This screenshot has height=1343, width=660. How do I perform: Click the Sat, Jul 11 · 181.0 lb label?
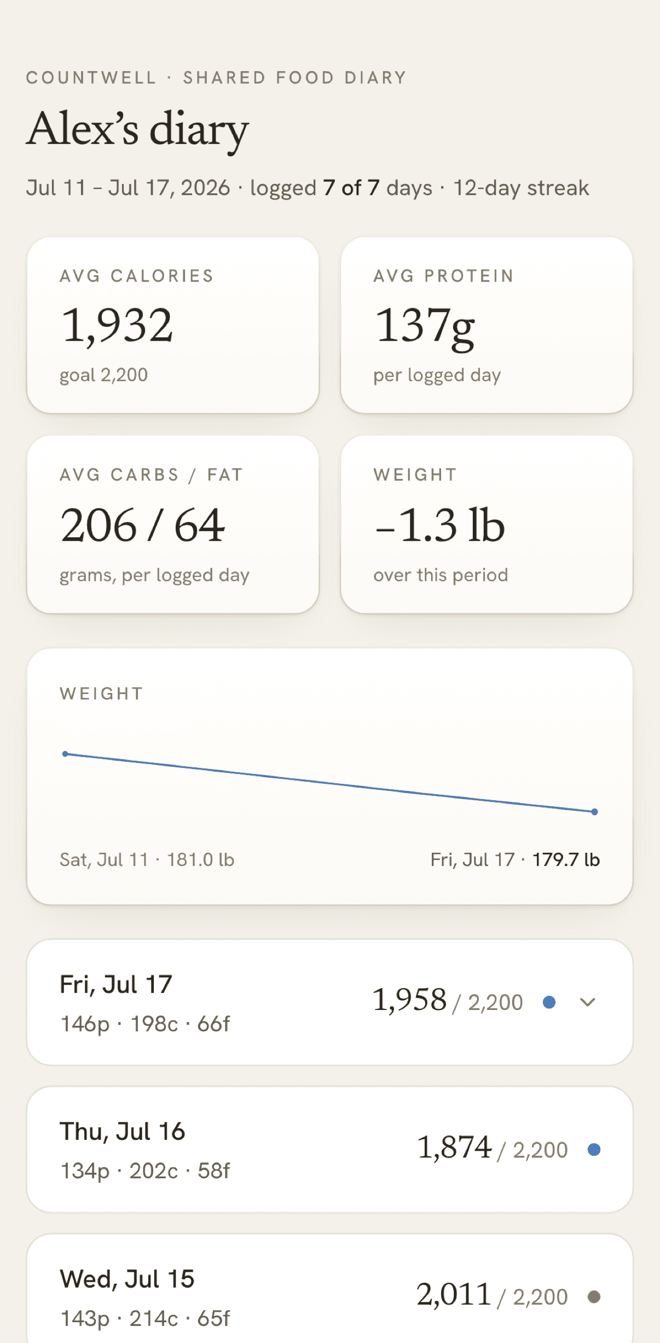pos(147,859)
